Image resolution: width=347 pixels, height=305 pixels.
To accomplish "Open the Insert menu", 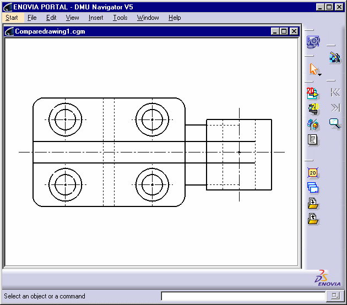I will coord(96,18).
